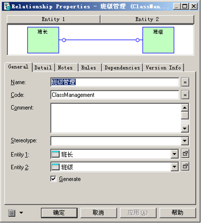Select the 班级 entity box in diagram
This screenshot has width=201, height=223.
pyautogui.click(x=158, y=40)
